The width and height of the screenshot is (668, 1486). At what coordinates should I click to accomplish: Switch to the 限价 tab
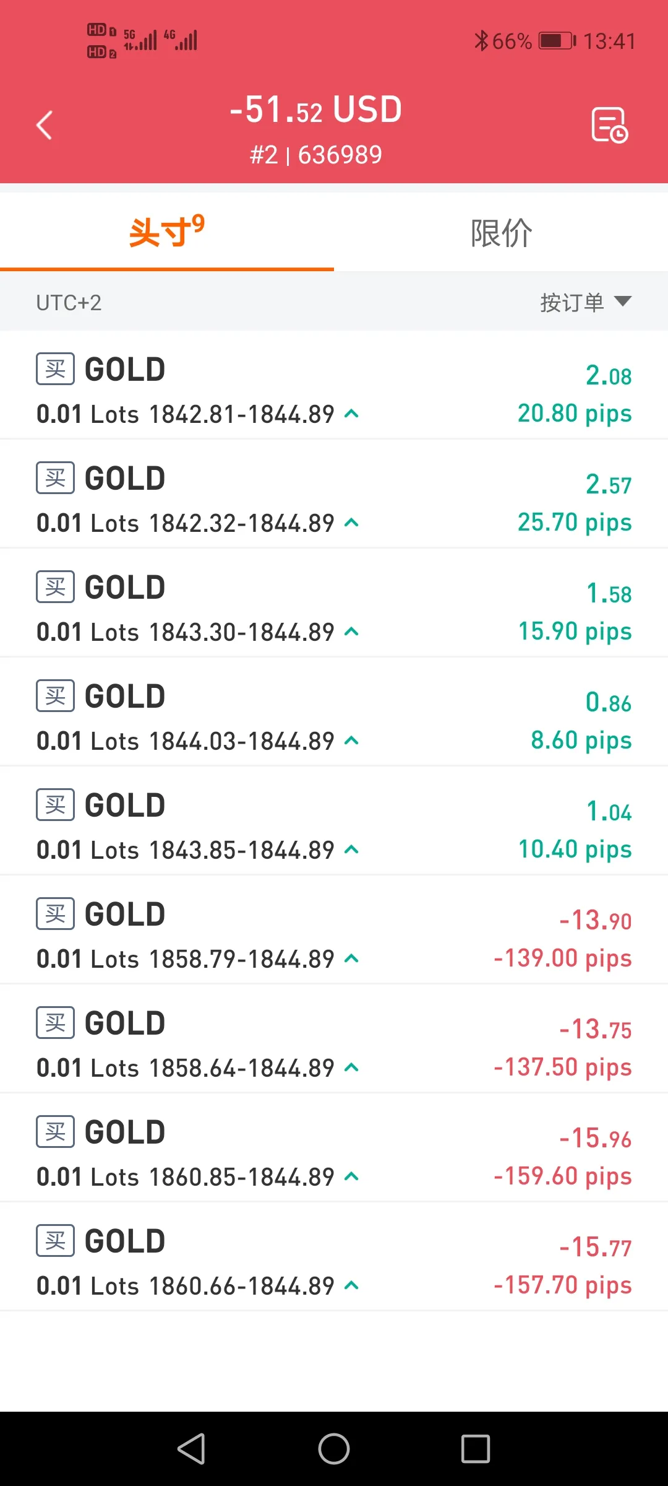501,233
